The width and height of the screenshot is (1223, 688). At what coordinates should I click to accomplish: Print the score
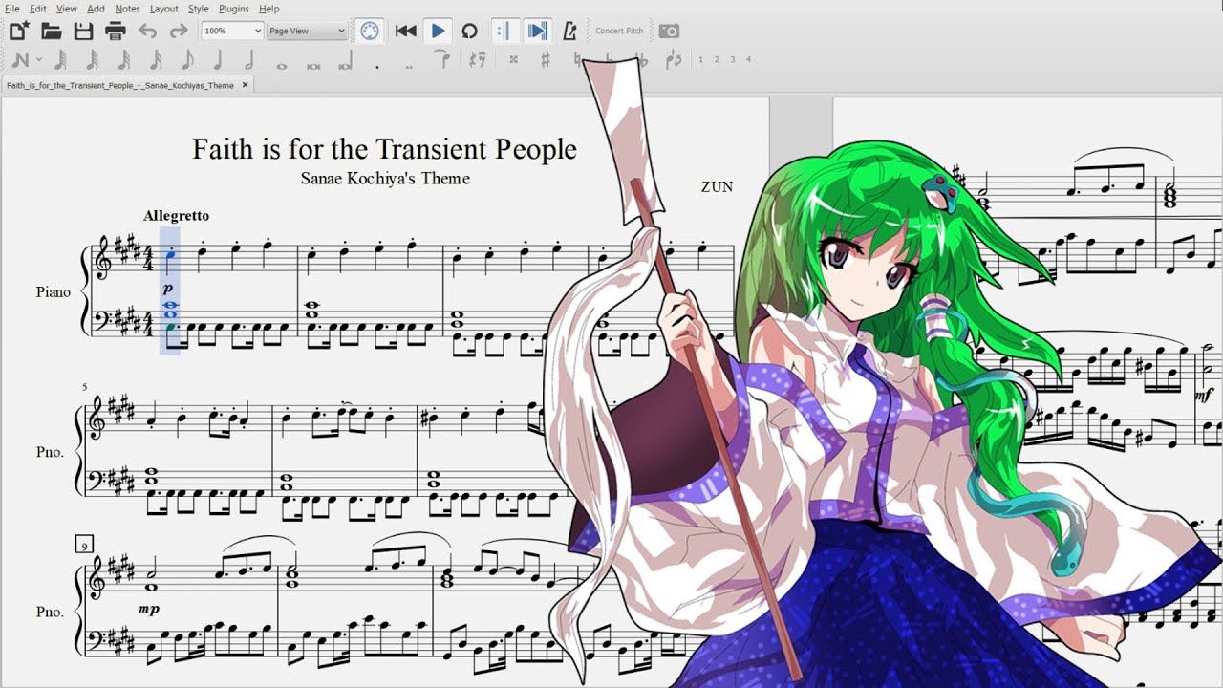coord(116,31)
